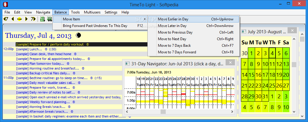The image size is (308, 122).
Task: Click month calendar scrollbar up arrow
Action: (294, 39)
